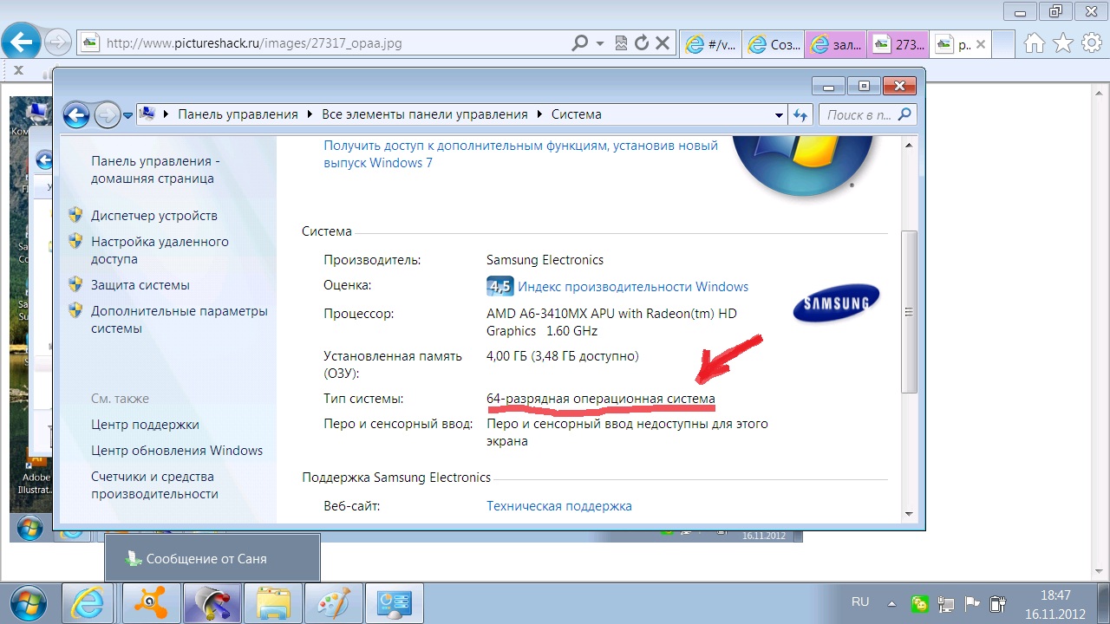Select "Все элементы панели управления" breadcrumb
The image size is (1110, 624).
[x=425, y=114]
